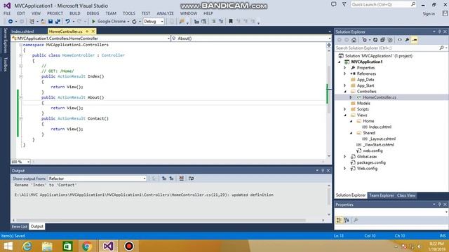
Task: Click the Undo toolbar icon
Action: pos(67,22)
